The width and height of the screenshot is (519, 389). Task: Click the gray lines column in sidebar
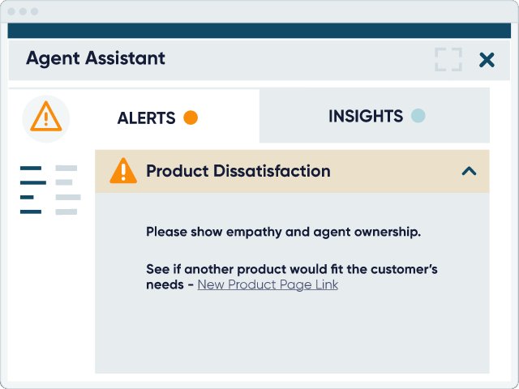pyautogui.click(x=68, y=190)
